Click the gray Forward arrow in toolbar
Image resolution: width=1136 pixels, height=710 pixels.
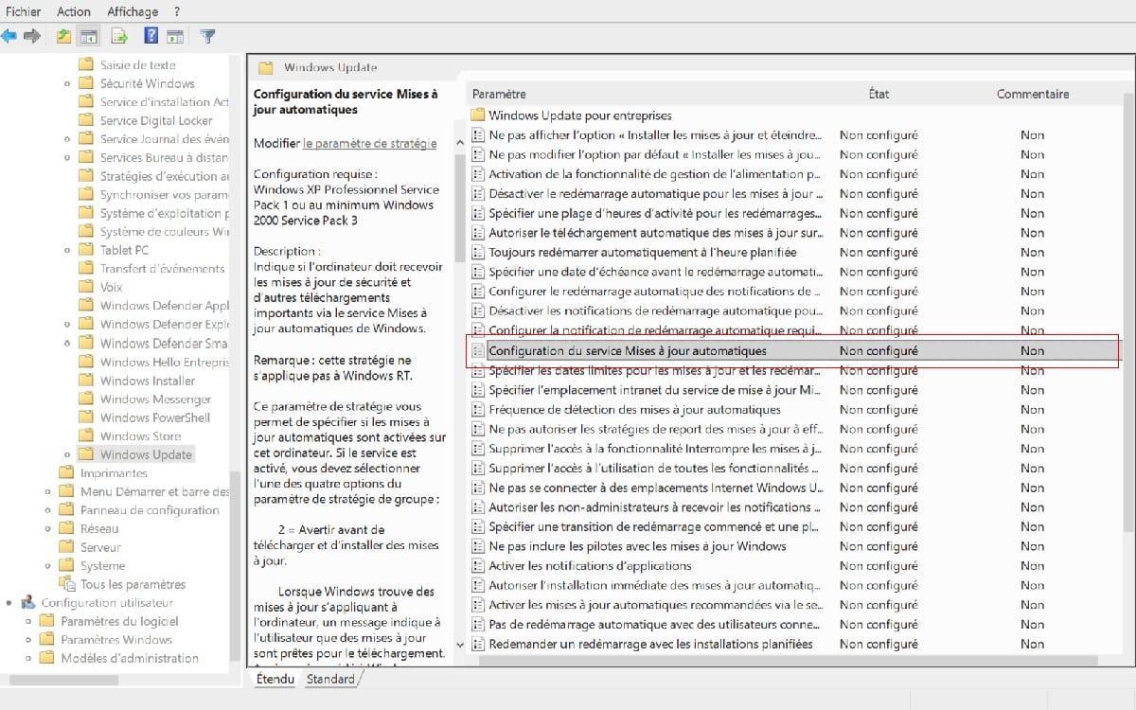tap(32, 37)
